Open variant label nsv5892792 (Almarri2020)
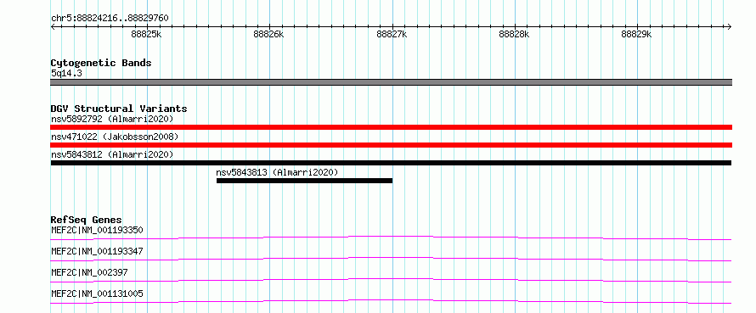The height and width of the screenshot is (313, 756). tap(112, 119)
